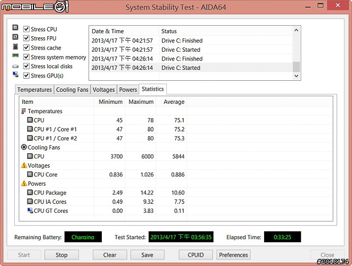Select the Statistics tab
Screen dimensions: 352x266
click(153, 89)
